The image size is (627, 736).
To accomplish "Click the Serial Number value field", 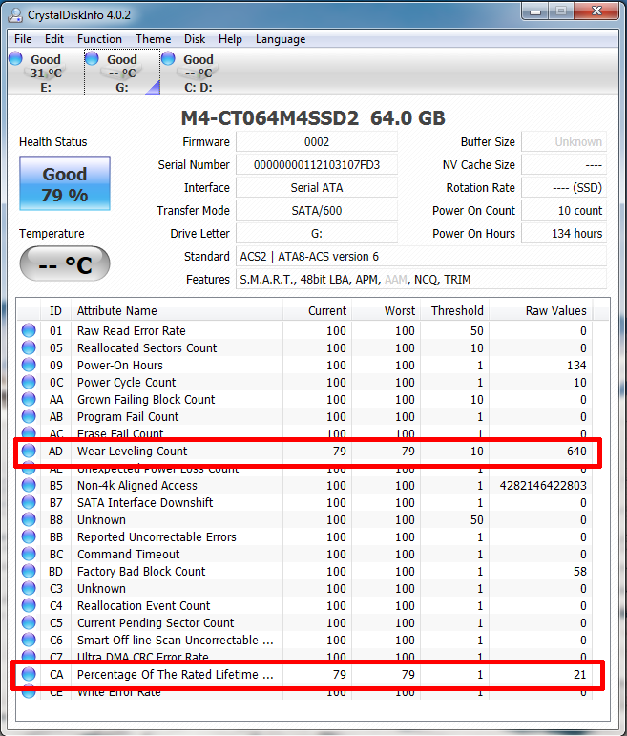I will pos(317,165).
